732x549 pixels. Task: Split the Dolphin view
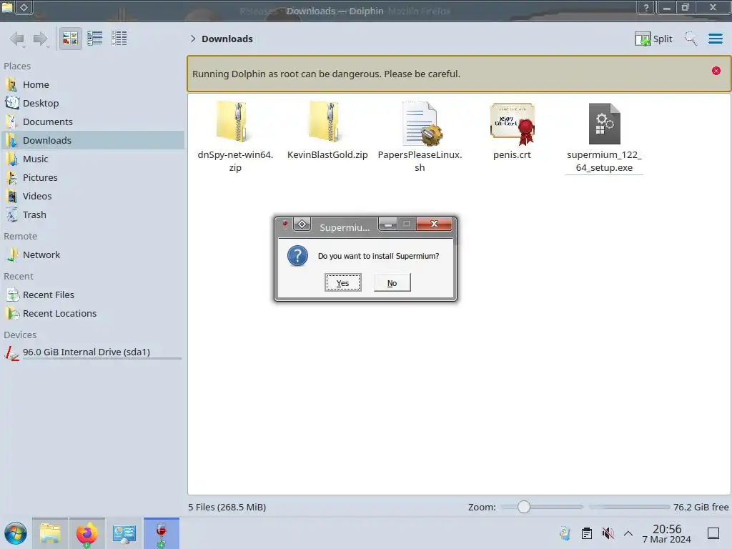click(653, 39)
